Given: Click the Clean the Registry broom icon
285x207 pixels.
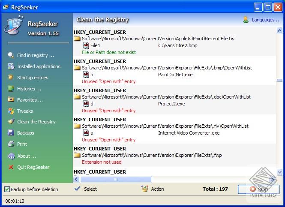Looking at the screenshot, I should tap(11, 122).
